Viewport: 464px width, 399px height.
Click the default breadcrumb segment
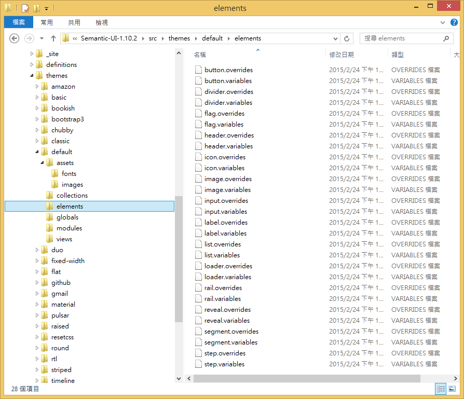(x=212, y=38)
